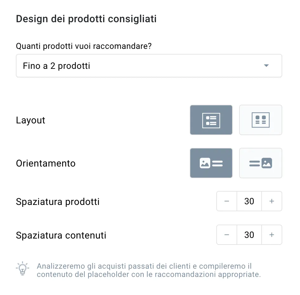Click the Spaziatura prodotti value field
300x295 pixels.
pos(249,201)
